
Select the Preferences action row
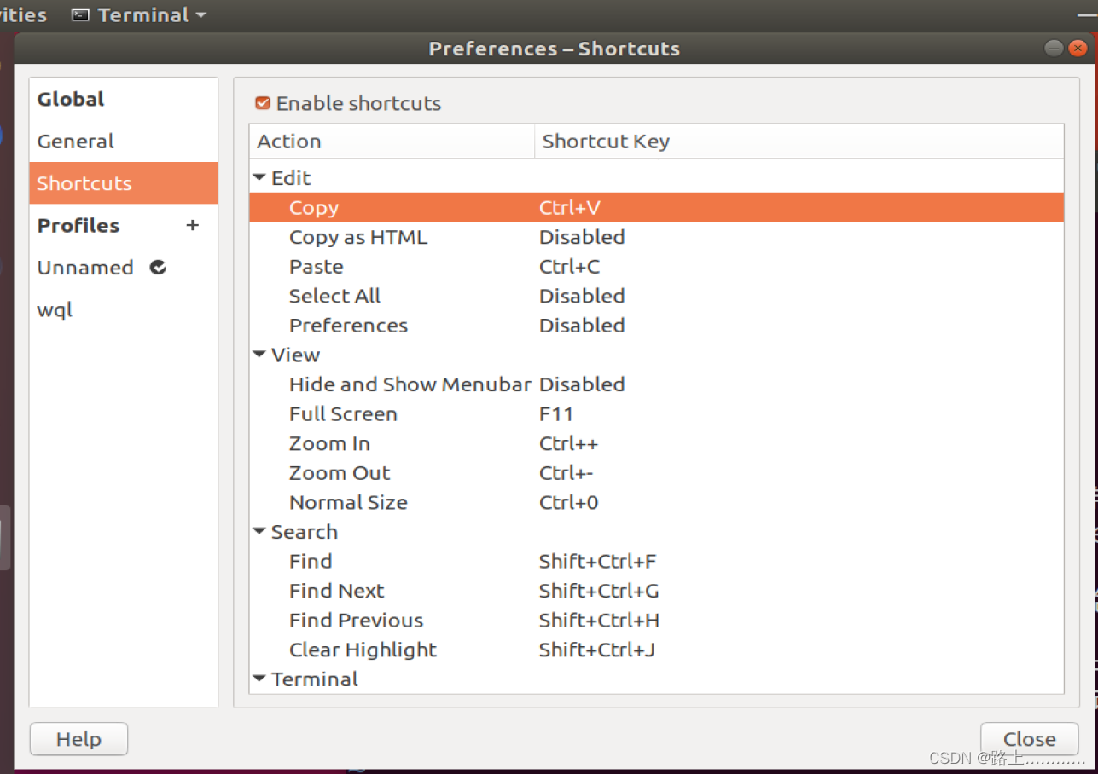[656, 326]
